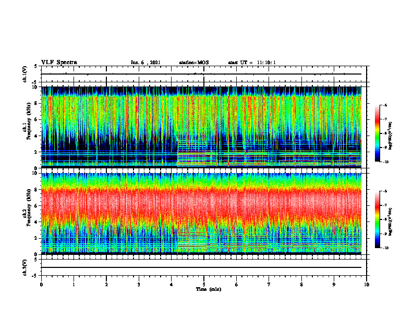Click the "-6" label on ch.2 color bar
Viewport: 413px width, 319px height.
pyautogui.click(x=385, y=191)
